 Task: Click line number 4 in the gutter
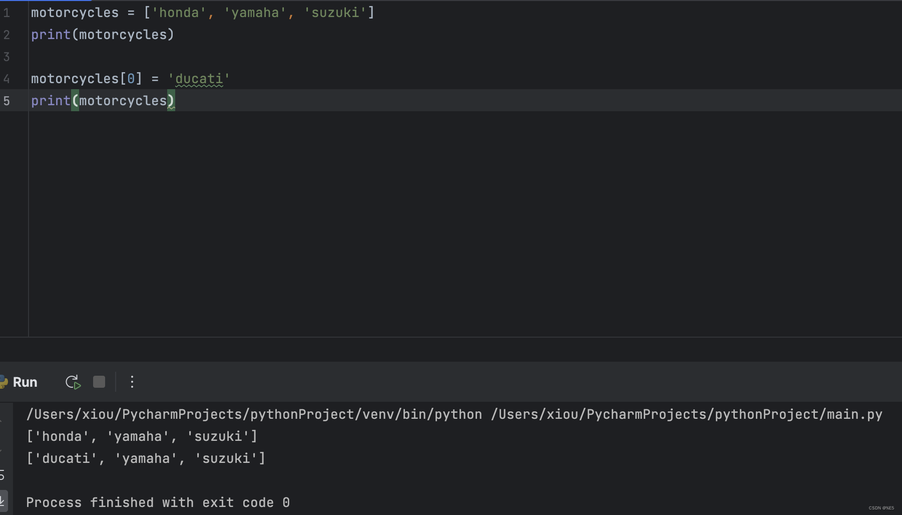click(x=7, y=79)
